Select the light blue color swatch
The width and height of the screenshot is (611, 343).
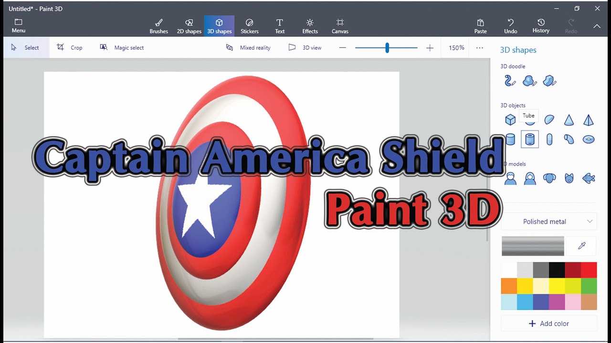coord(509,302)
